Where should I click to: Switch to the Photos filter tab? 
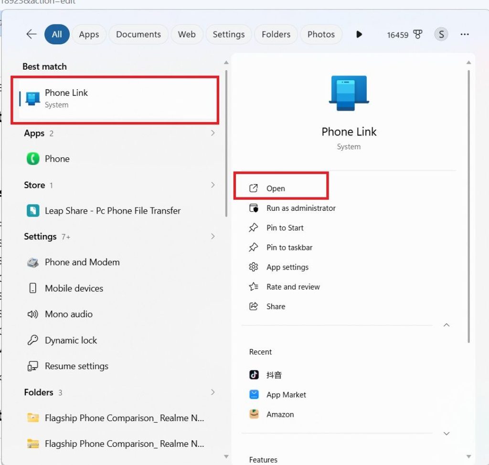click(x=321, y=34)
